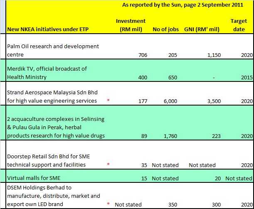Click 'DSEM Holdings Berhad to manufacture' cell
Viewport: 254px width, 209px height.
54,196
